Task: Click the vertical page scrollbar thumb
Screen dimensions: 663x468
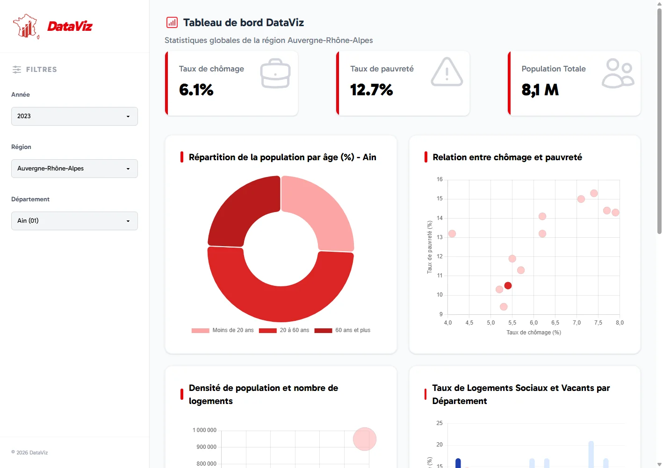Action: (659, 121)
